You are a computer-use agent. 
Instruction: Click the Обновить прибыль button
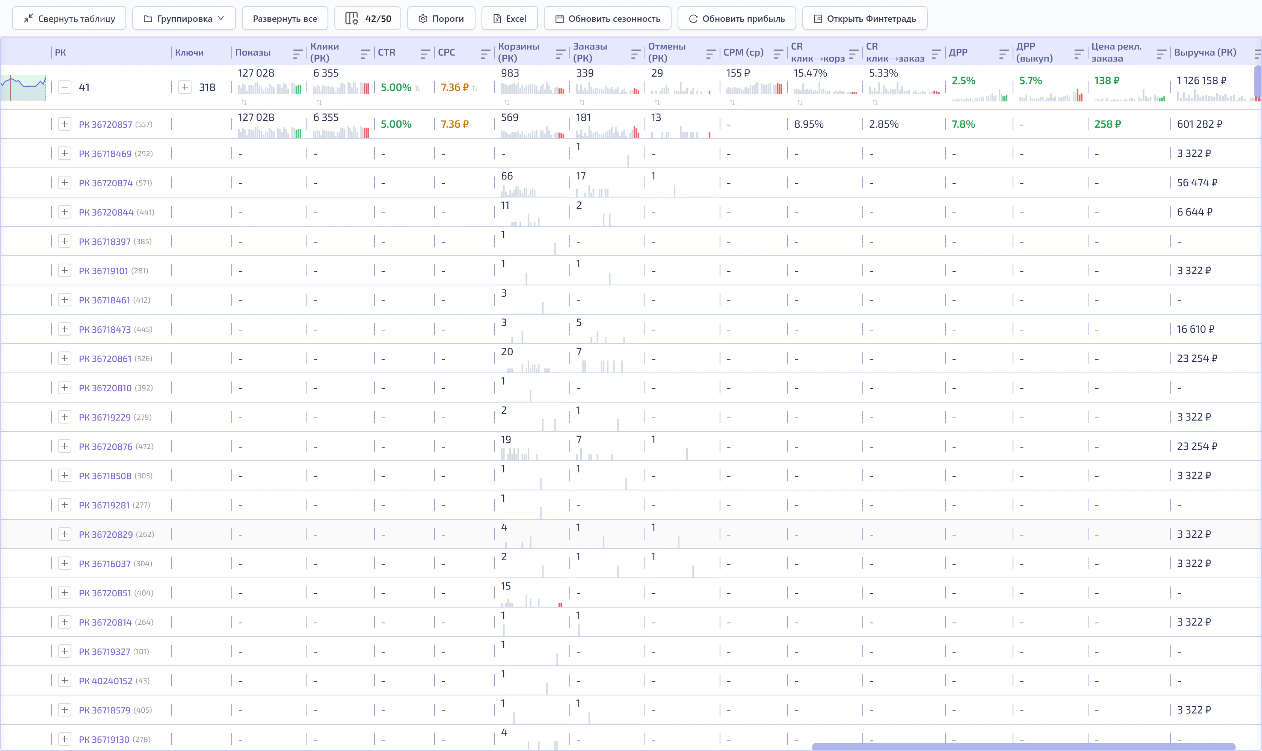[737, 19]
